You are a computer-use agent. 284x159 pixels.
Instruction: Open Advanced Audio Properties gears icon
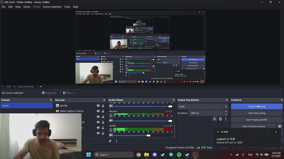pos(110,141)
